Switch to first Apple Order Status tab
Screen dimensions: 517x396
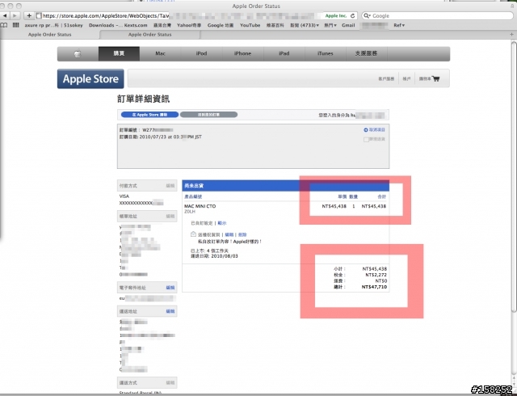coord(50,34)
